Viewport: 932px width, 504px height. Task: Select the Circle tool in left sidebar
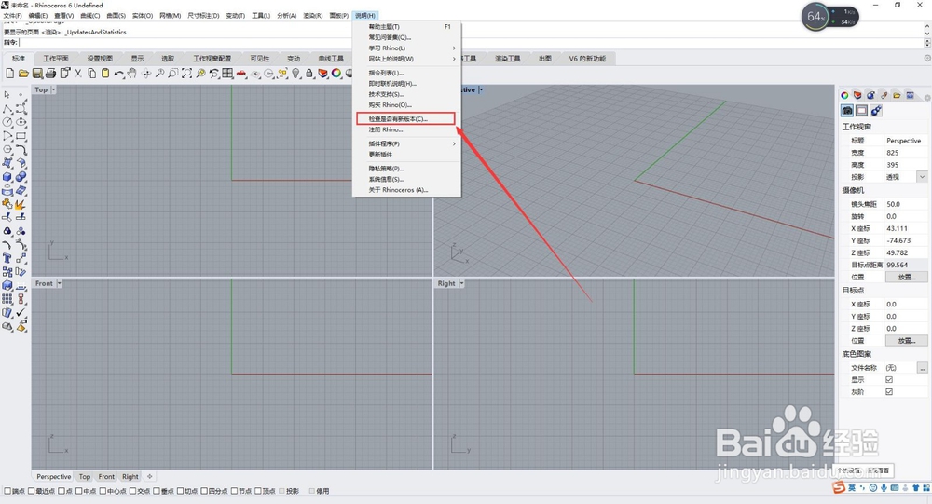click(7, 122)
